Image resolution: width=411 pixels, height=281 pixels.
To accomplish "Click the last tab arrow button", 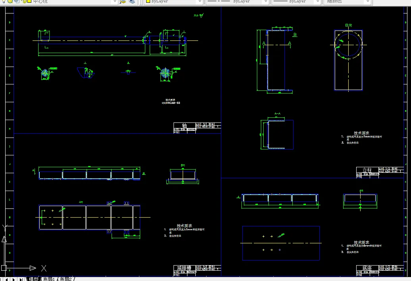I will pos(21,279).
